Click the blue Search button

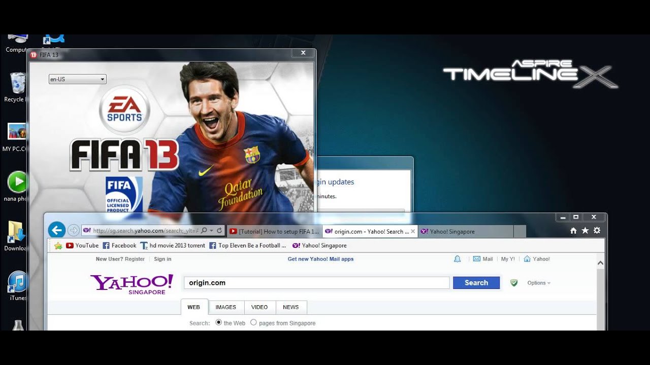pyautogui.click(x=476, y=283)
